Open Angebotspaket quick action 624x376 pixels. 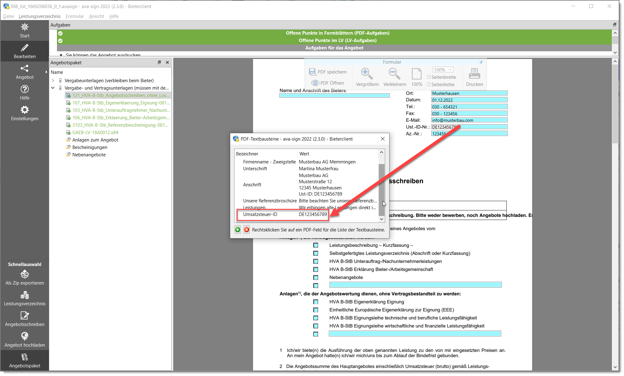25,361
